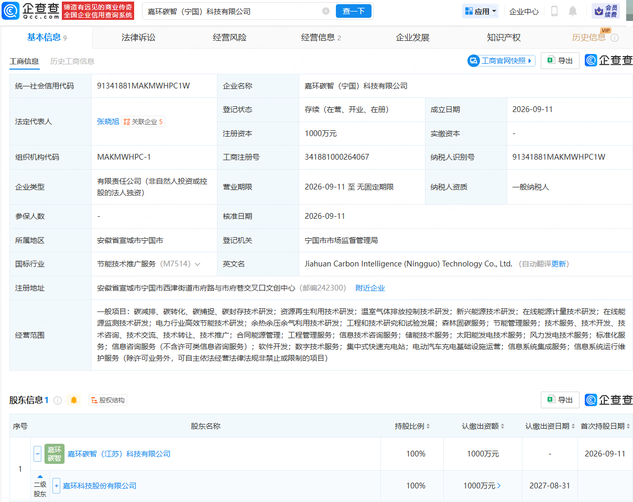
Task: Open the 法律诉讼 tab
Action: coord(138,38)
